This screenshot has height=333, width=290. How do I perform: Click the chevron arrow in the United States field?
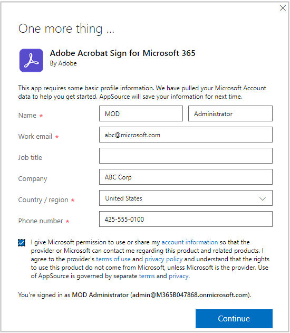[x=263, y=199]
